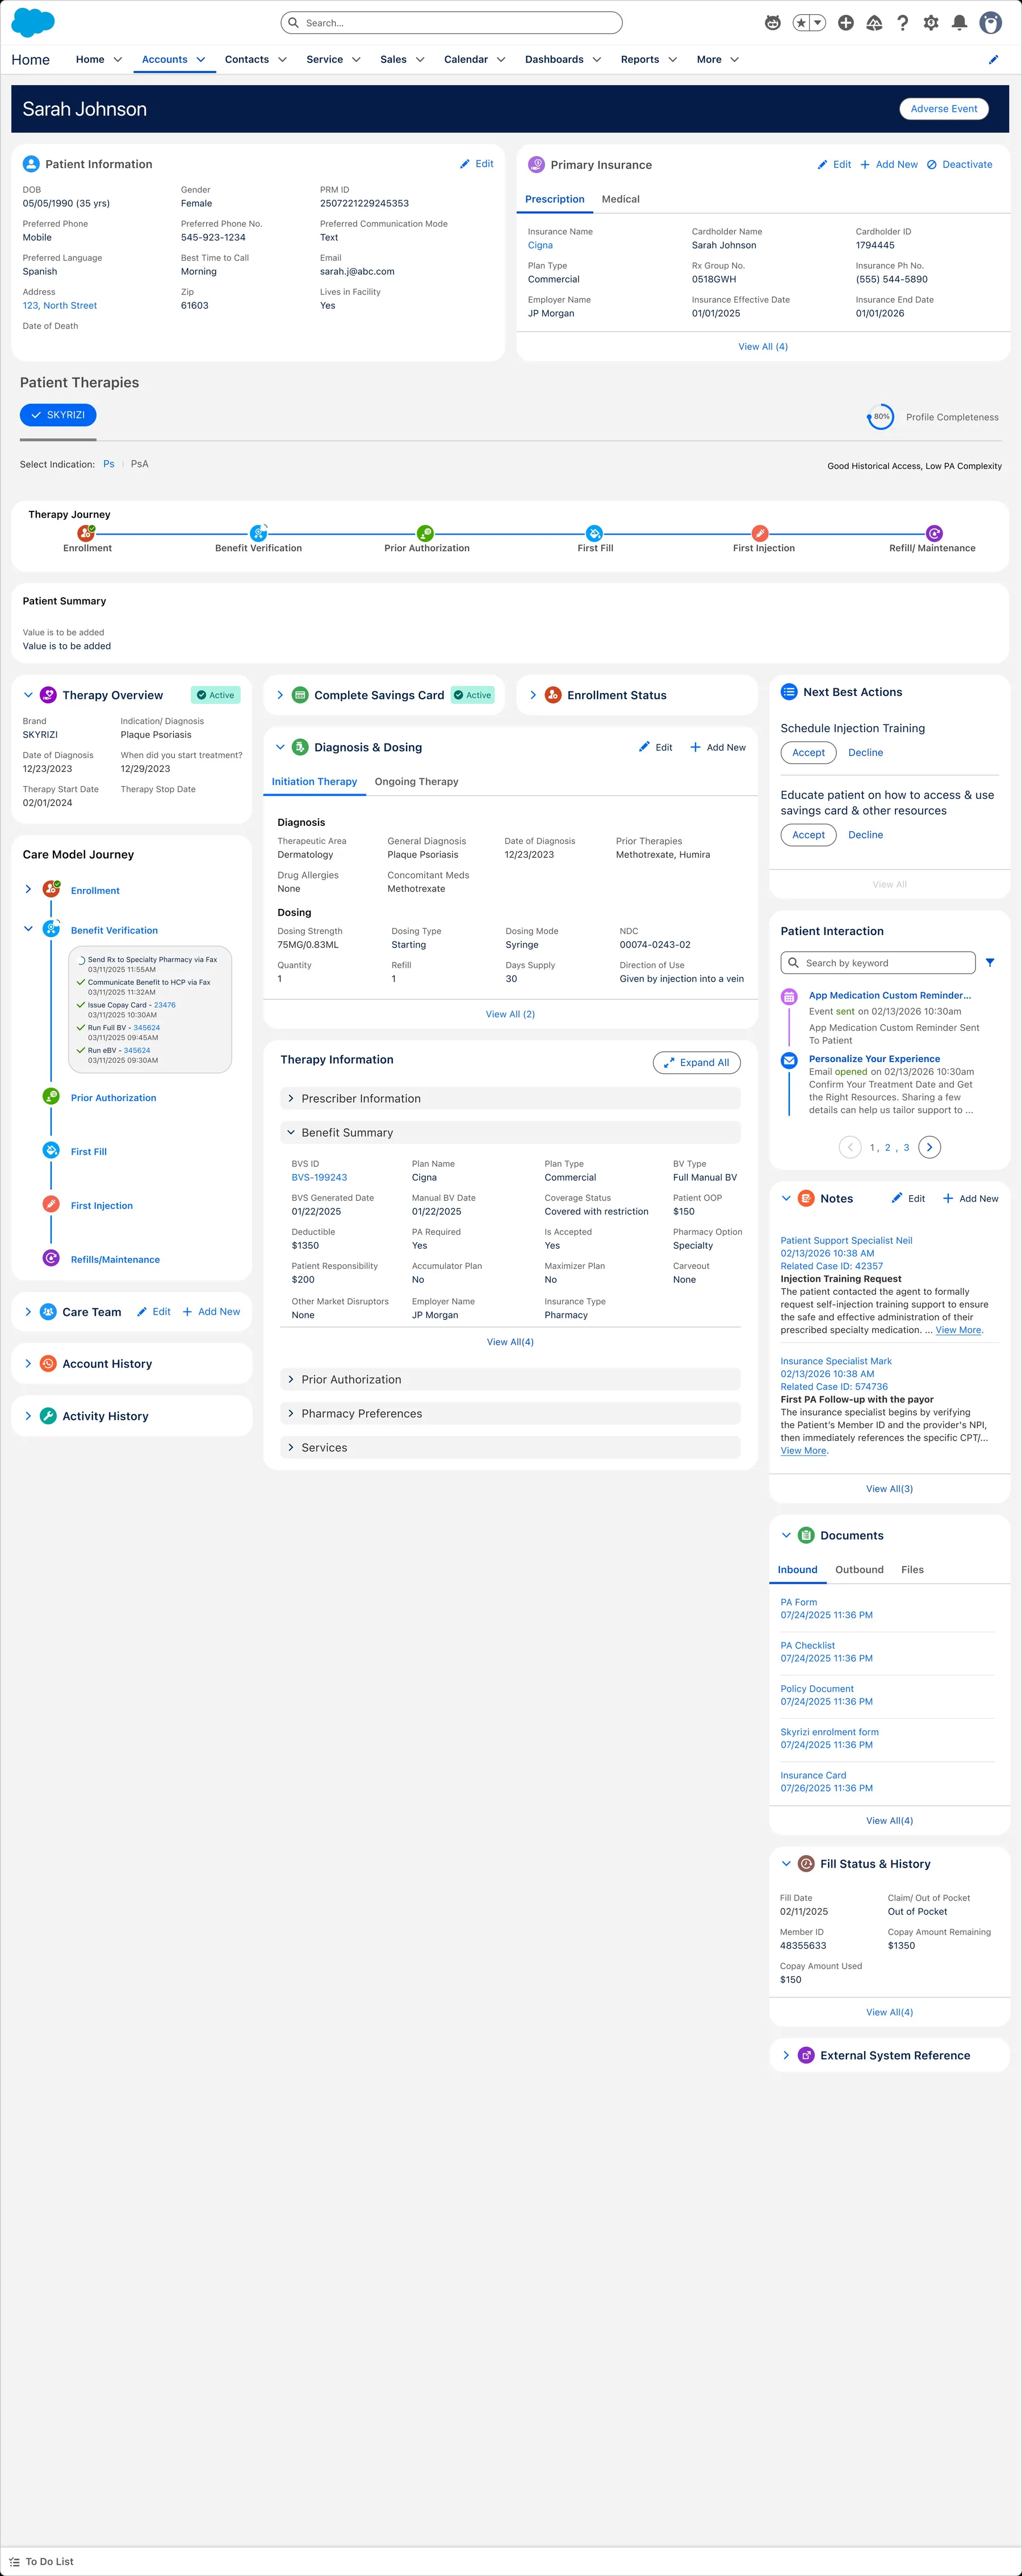Open the notifications bell
This screenshot has height=2576, width=1022.
pos(959,23)
